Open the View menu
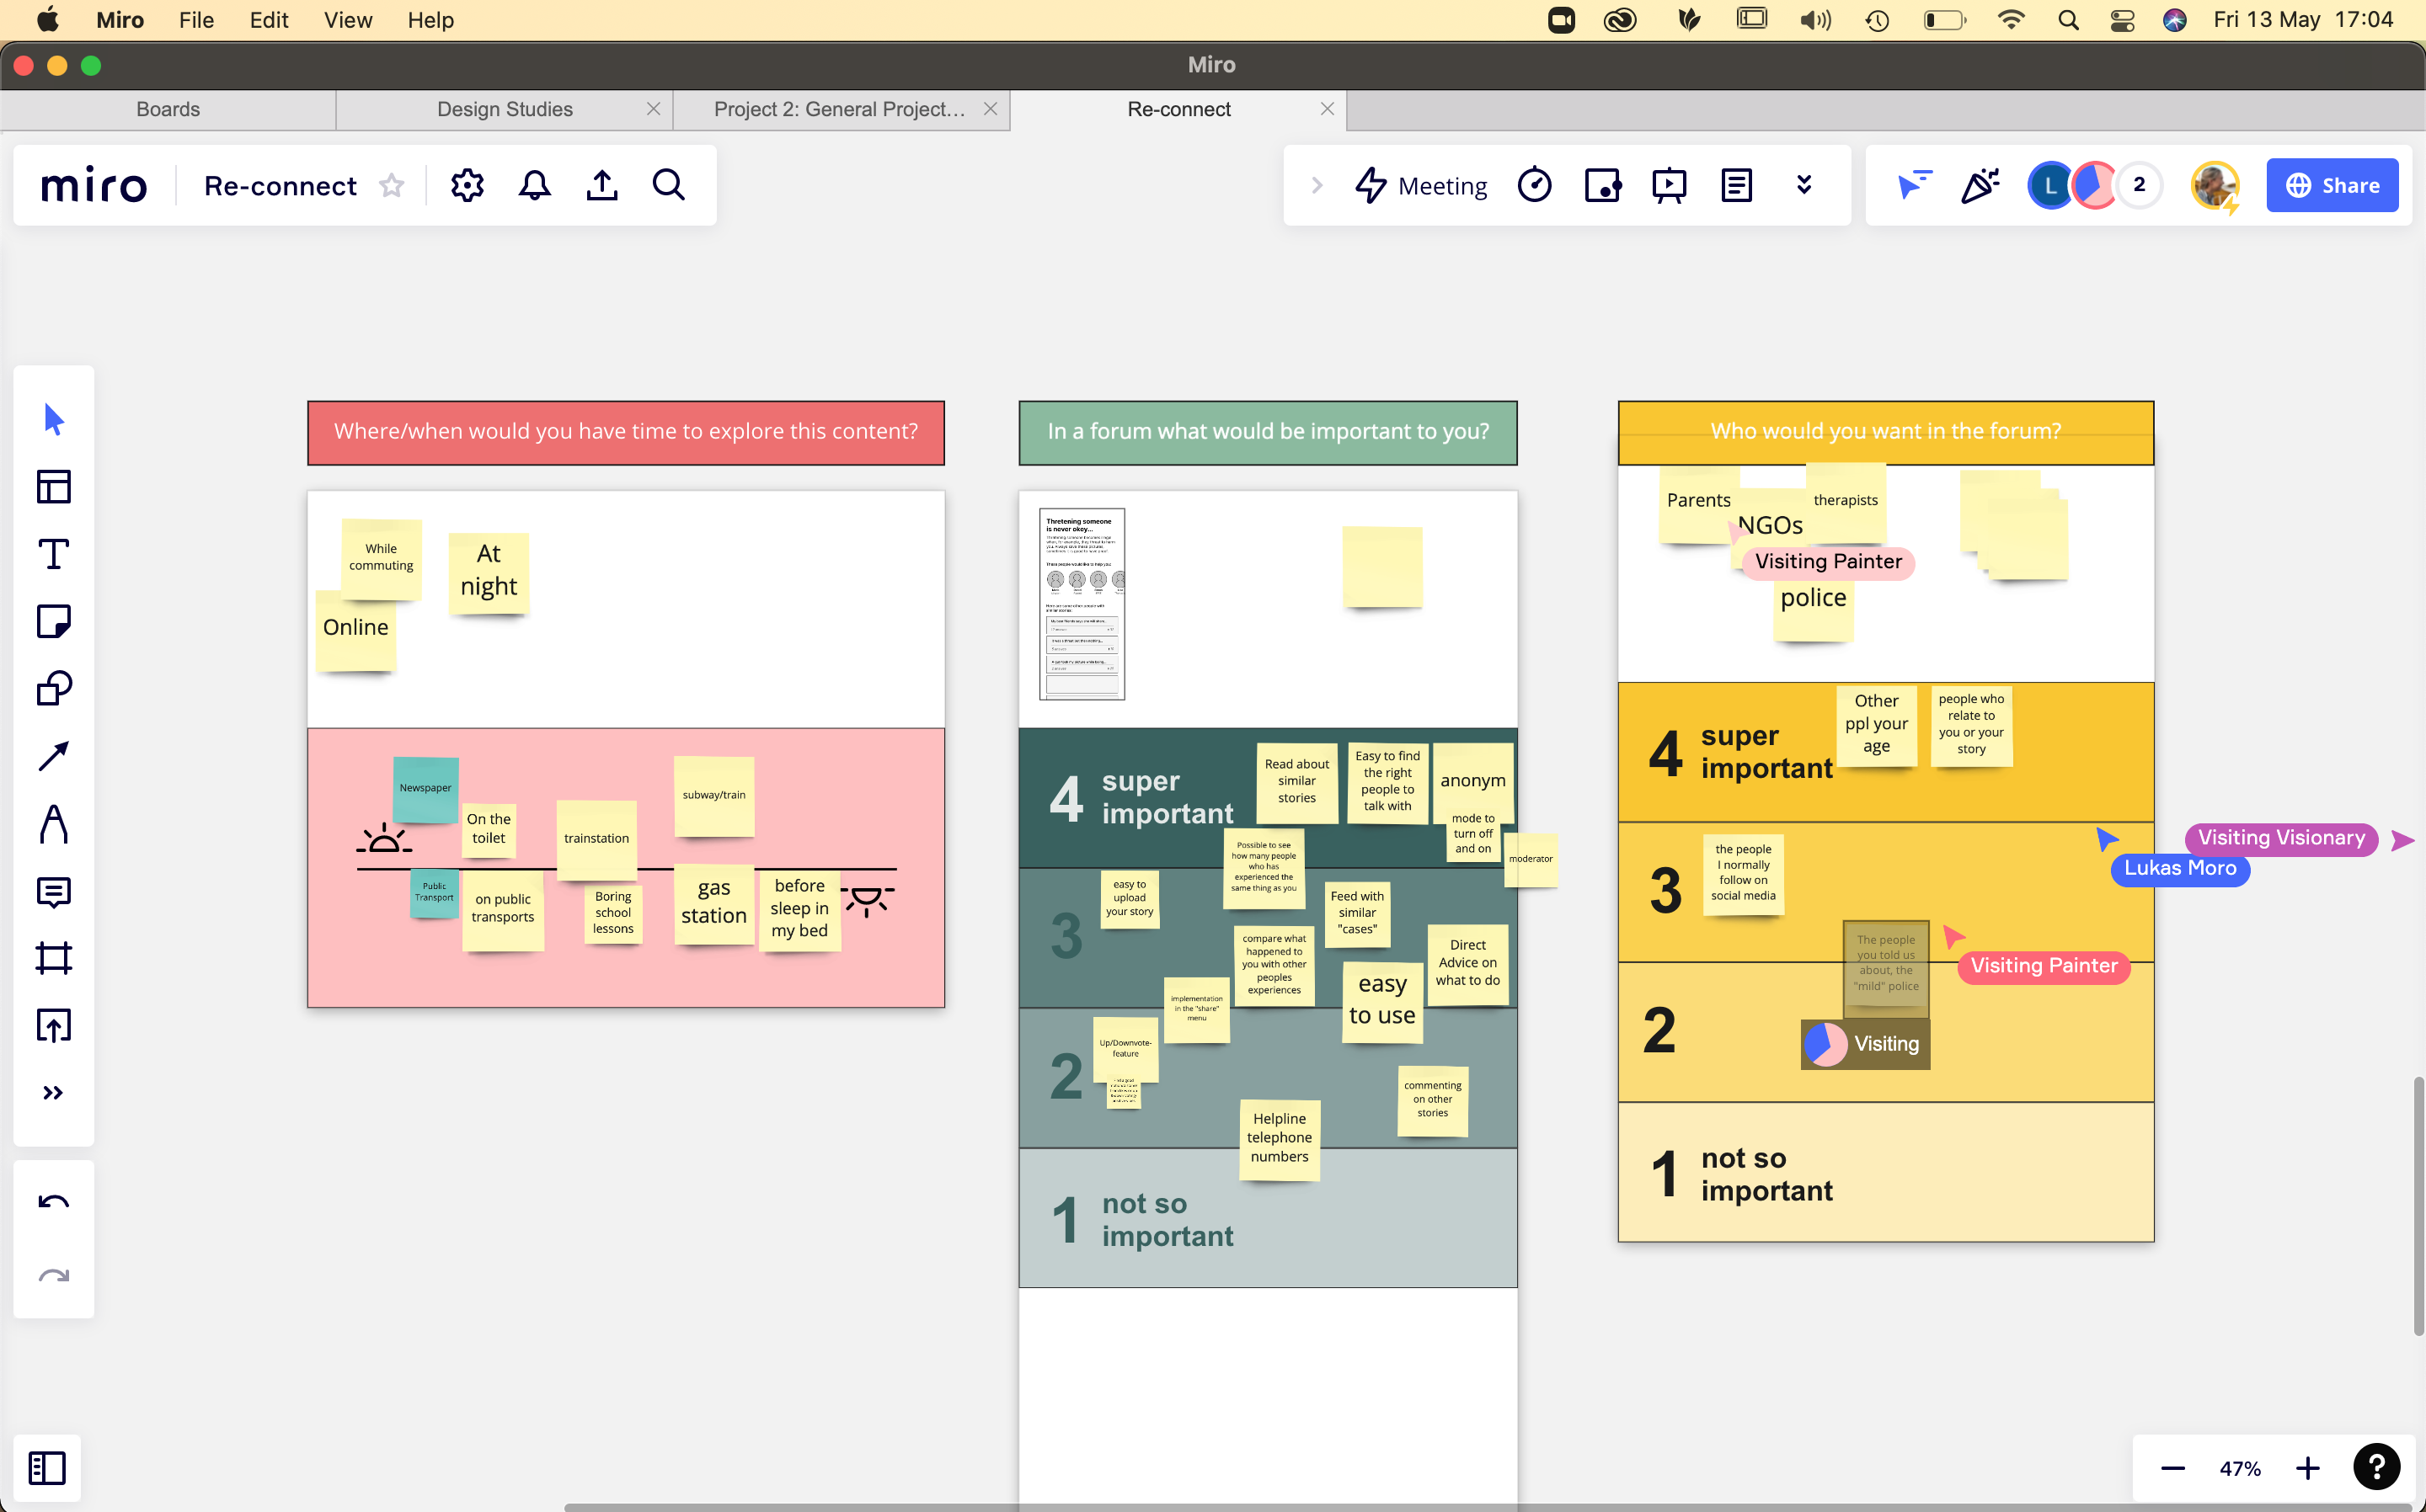Screen dimensions: 2426x1512 [x=347, y=20]
